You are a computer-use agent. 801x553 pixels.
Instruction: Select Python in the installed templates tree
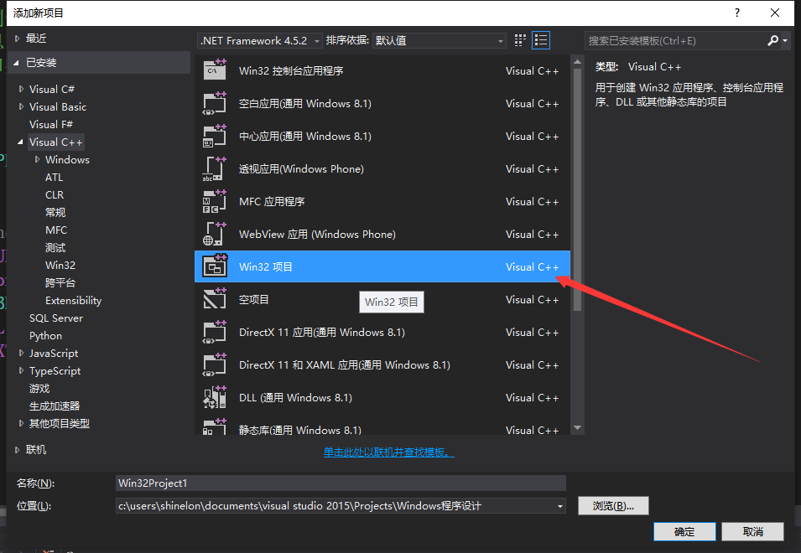click(45, 335)
